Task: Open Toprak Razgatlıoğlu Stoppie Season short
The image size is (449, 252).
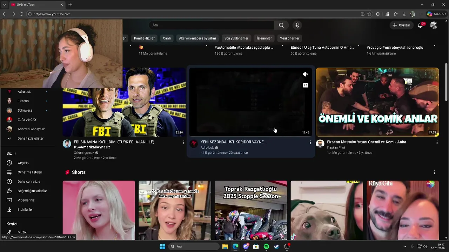Action: tap(250, 210)
